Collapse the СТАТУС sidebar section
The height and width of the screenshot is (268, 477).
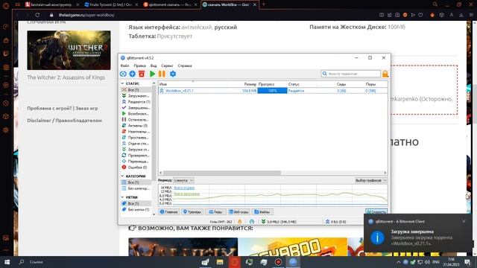(x=122, y=83)
